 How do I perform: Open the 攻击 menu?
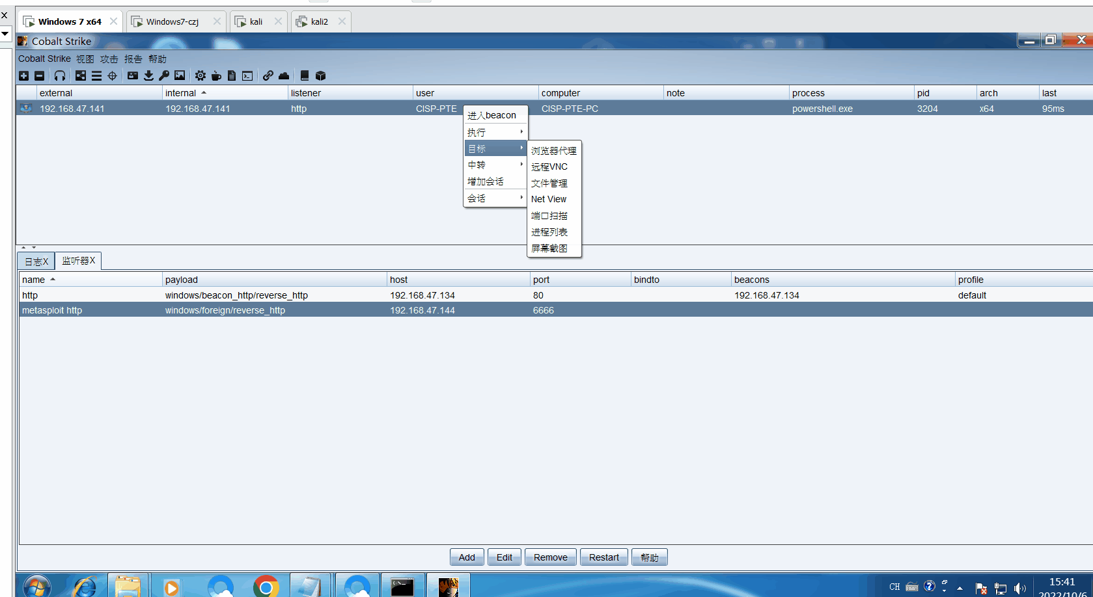(109, 59)
